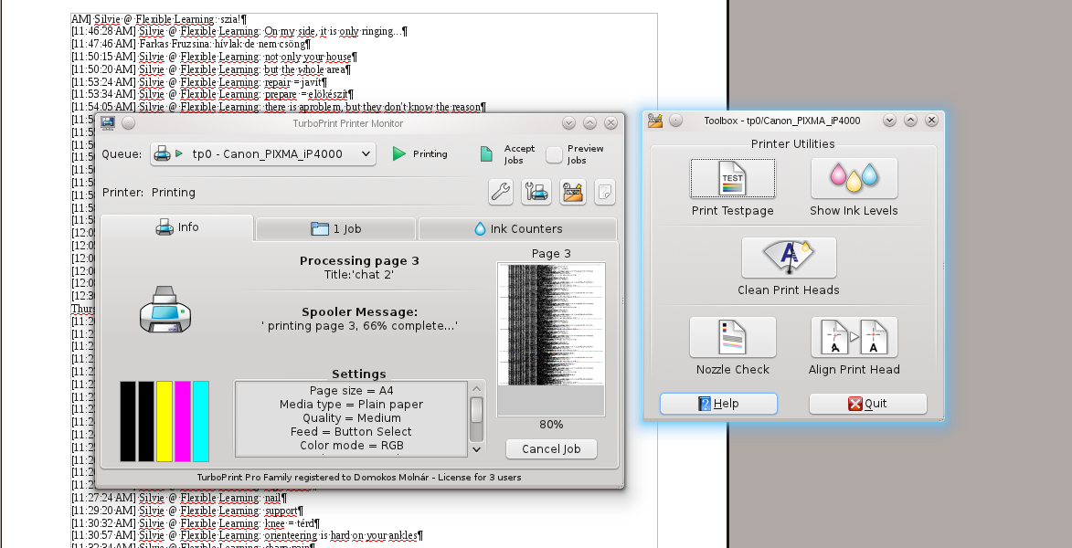Click the wrench settings icon

tap(501, 192)
